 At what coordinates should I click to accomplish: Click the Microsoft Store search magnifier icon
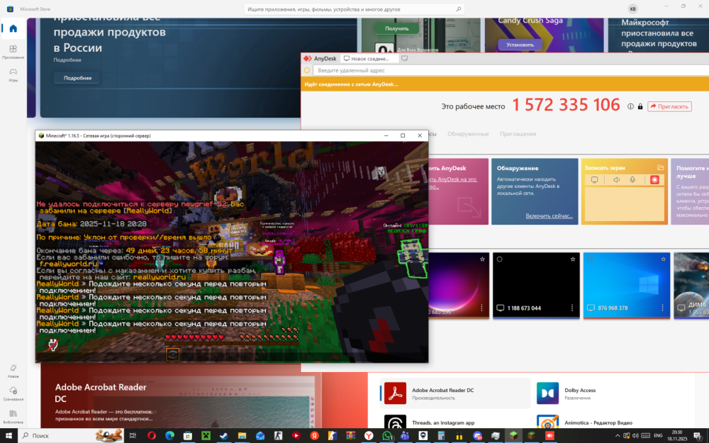[459, 9]
